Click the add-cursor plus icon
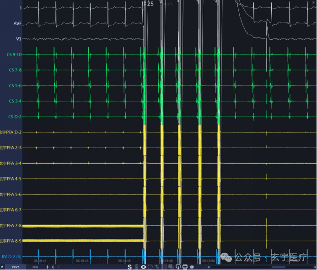The image size is (317, 270). 156,267
